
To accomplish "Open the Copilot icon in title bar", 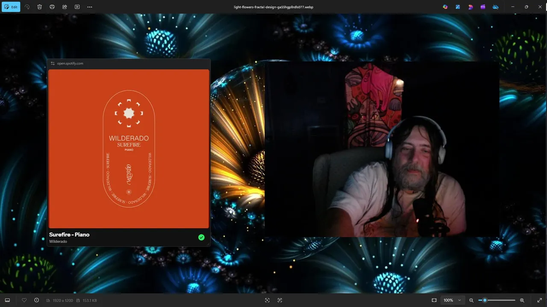I will click(445, 7).
